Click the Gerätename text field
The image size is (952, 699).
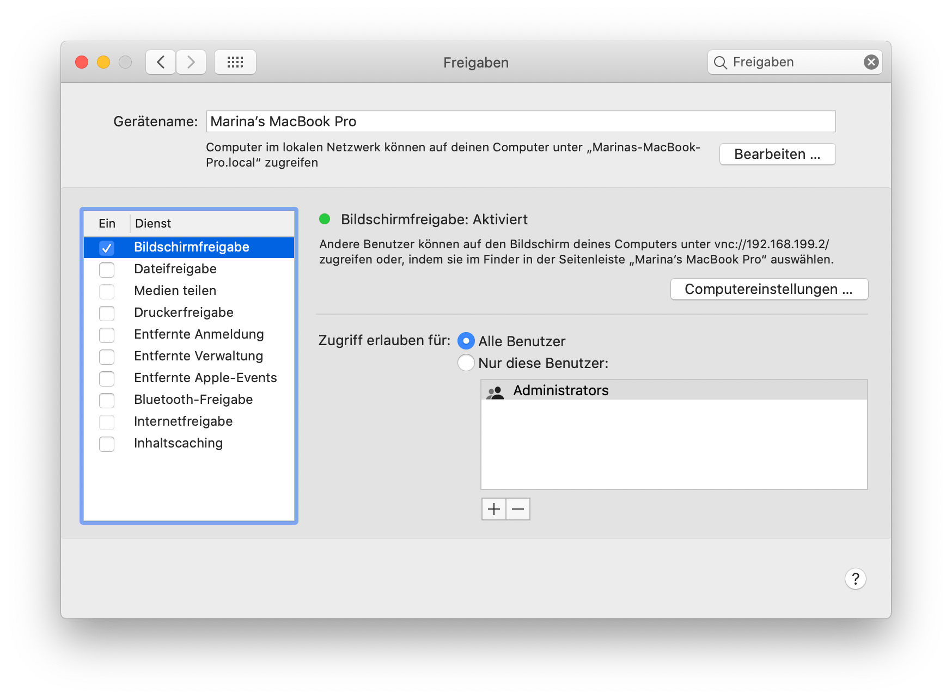pos(521,121)
